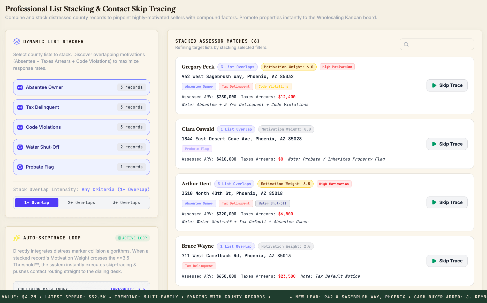Click the Syncing With County Records ticker item

click(226, 297)
